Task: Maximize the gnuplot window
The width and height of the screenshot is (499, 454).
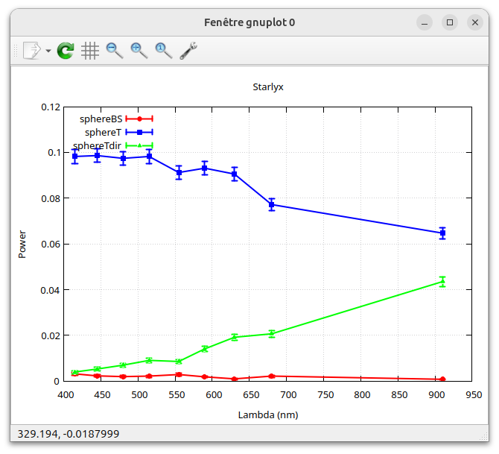Action: click(x=450, y=22)
